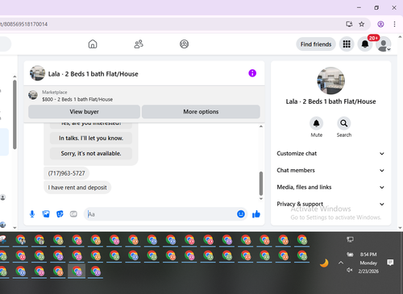Open the night light moon tray icon
The width and height of the screenshot is (403, 294).
(x=324, y=263)
